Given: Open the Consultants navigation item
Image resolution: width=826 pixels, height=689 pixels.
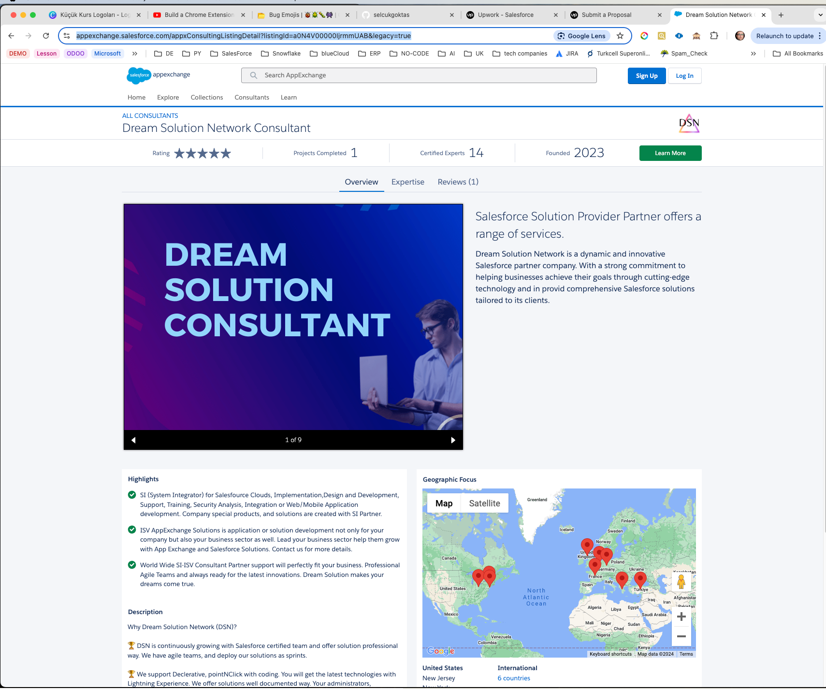Looking at the screenshot, I should point(252,98).
